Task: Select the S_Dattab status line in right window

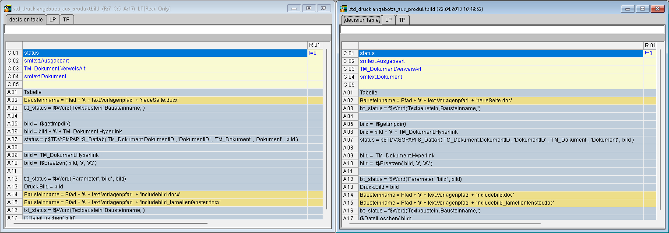Action: point(501,140)
